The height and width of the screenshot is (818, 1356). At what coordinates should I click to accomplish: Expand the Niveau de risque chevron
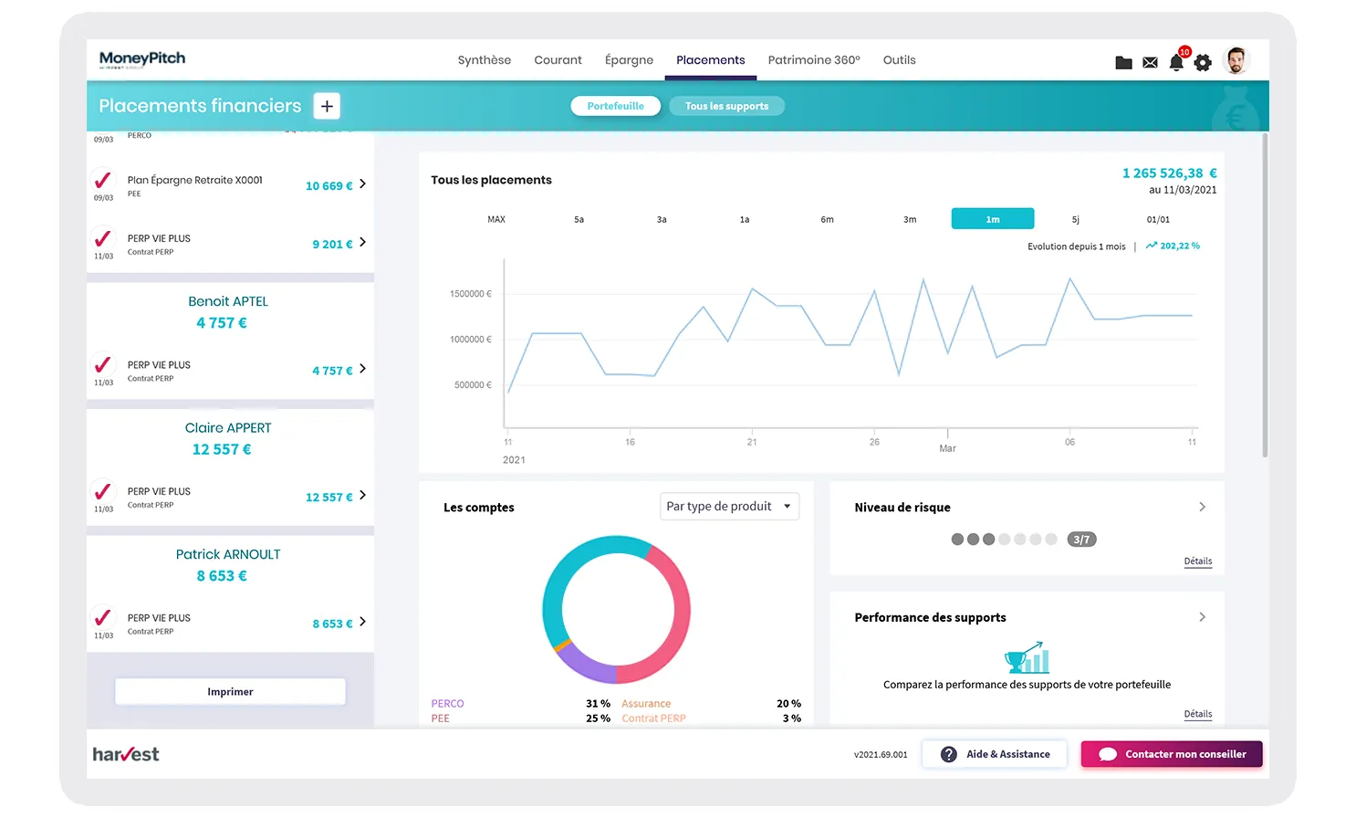click(x=1202, y=507)
